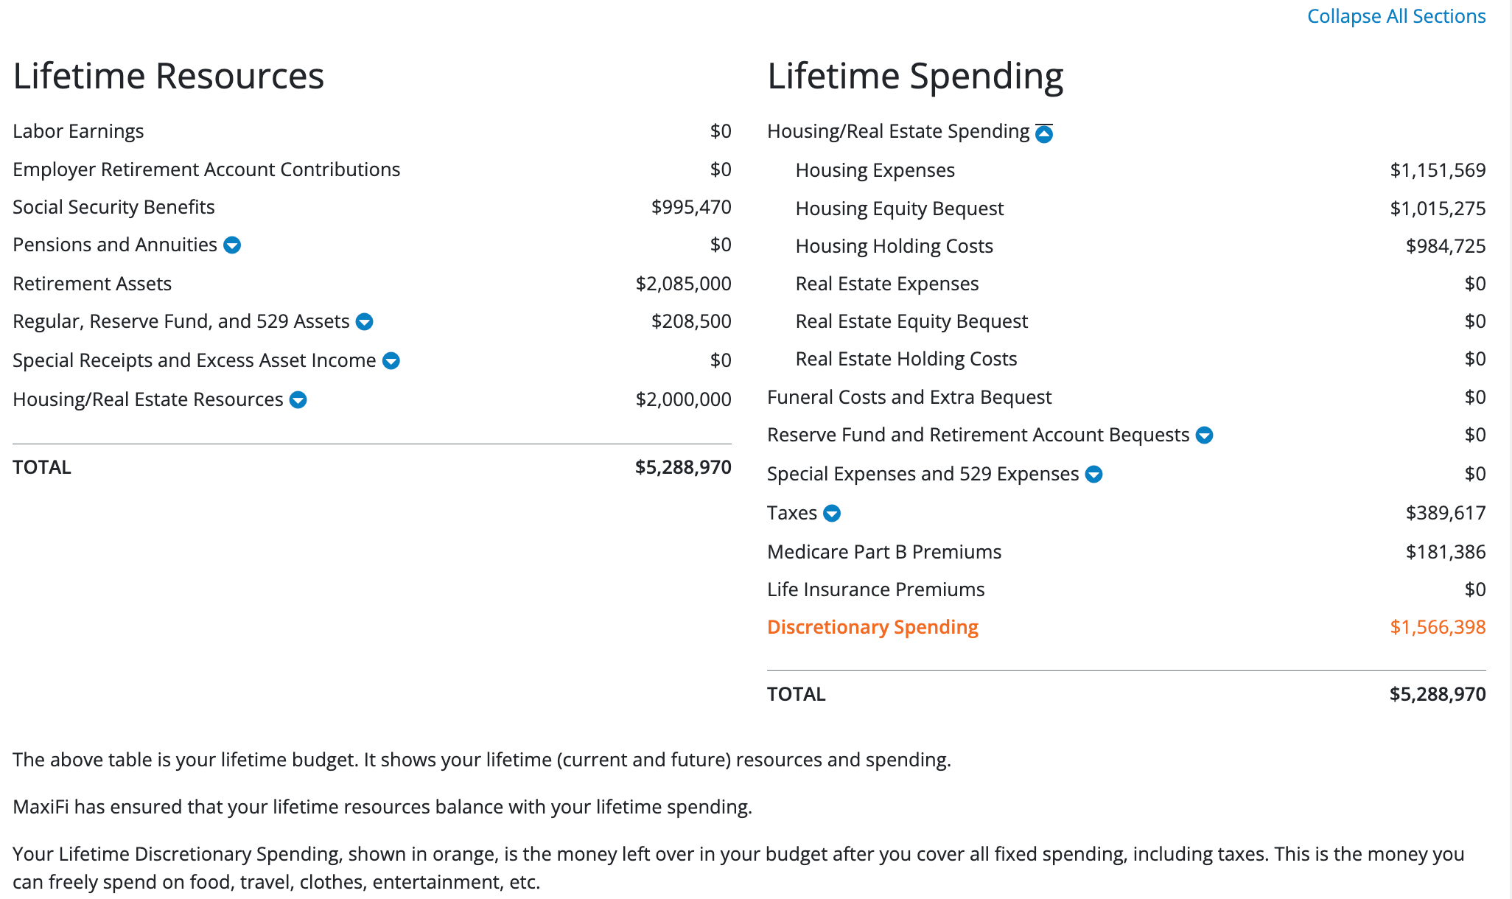This screenshot has height=899, width=1512.
Task: Expand the Pensions and Annuities arrow icon
Action: pyautogui.click(x=232, y=245)
